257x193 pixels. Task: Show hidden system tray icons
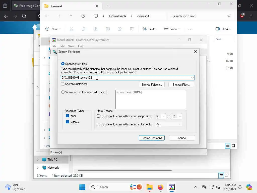tap(196, 187)
